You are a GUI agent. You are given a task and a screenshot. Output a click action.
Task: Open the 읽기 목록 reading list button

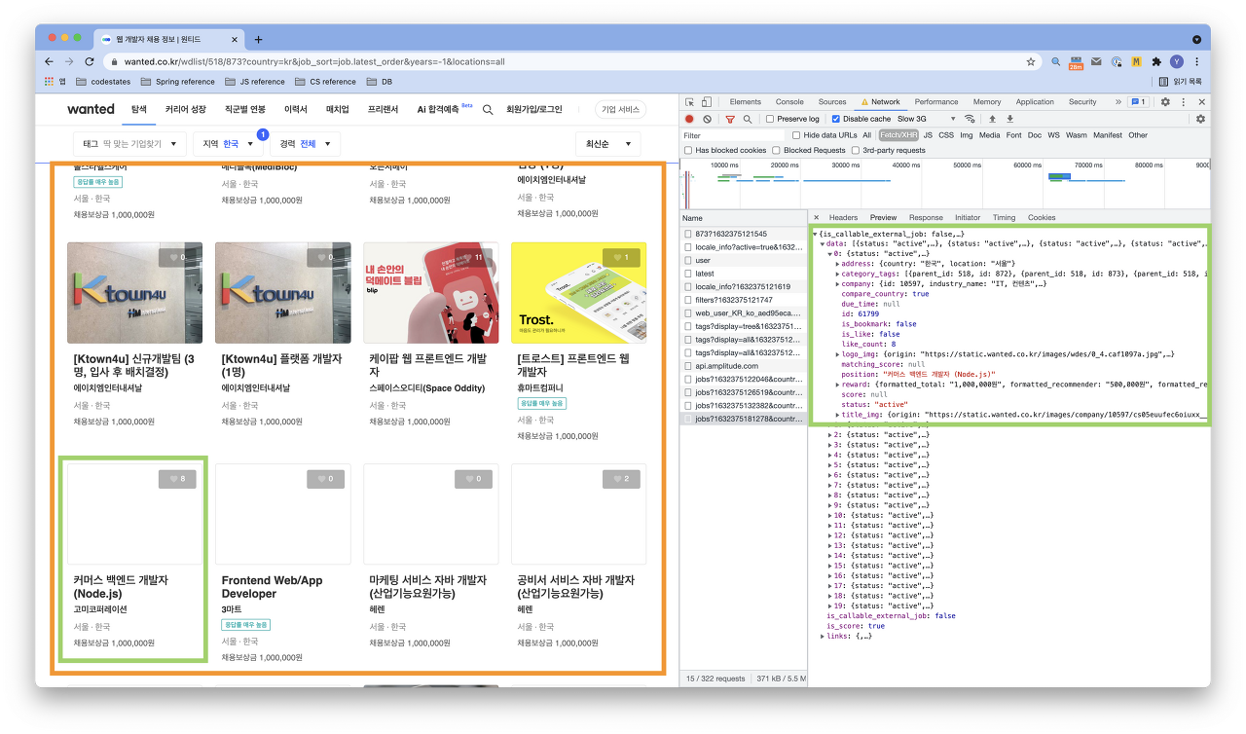click(x=1180, y=82)
